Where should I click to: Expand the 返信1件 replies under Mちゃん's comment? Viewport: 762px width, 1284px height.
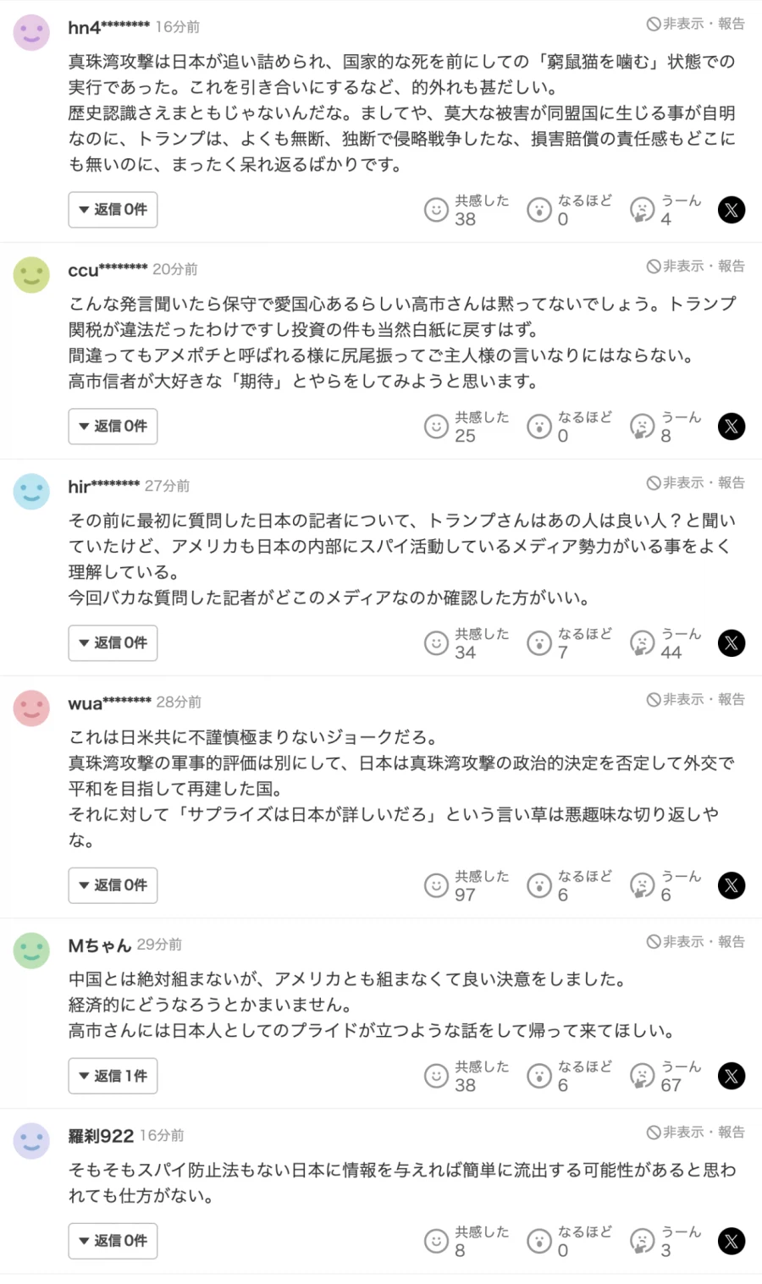[x=113, y=1076]
